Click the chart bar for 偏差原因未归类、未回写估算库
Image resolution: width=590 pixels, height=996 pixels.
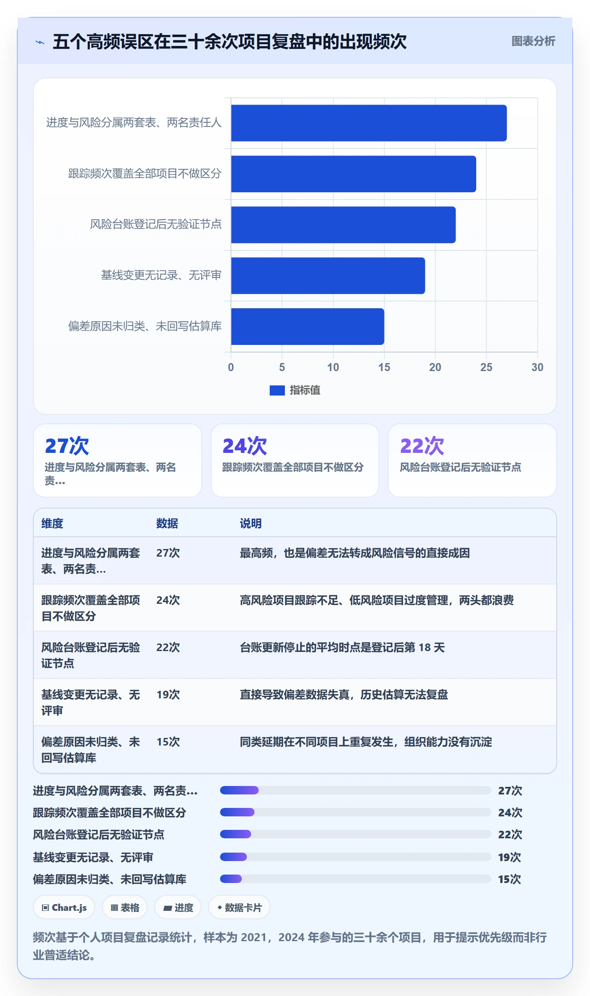click(x=308, y=326)
